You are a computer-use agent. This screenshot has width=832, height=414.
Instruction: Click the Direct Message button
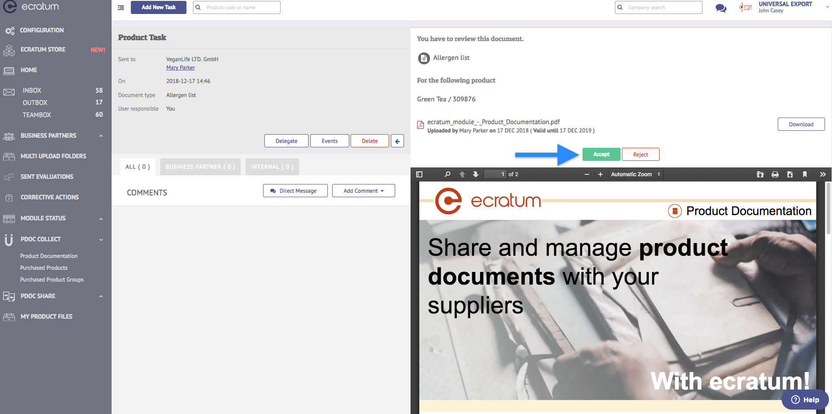(295, 191)
